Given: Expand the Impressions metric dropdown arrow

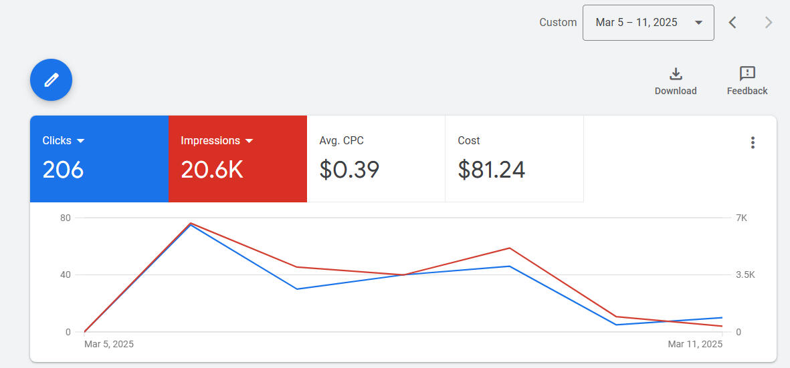Looking at the screenshot, I should tap(250, 141).
